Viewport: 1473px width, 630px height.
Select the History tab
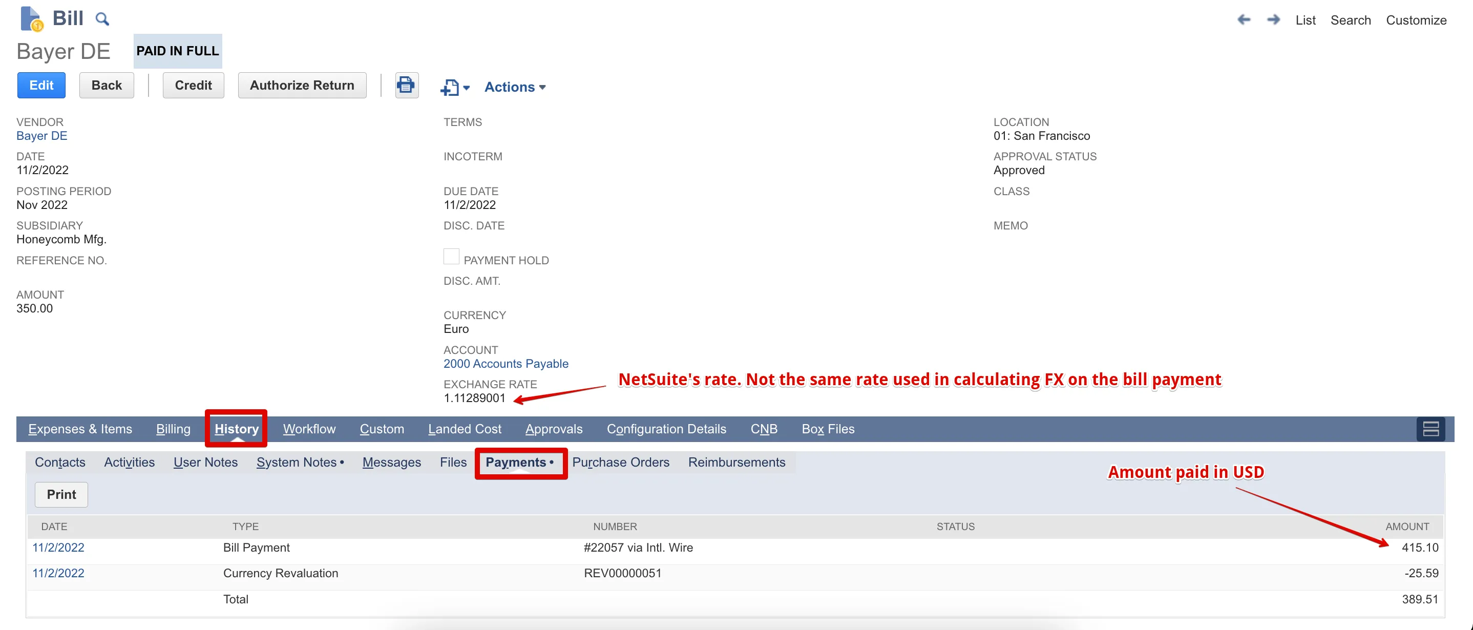click(236, 429)
